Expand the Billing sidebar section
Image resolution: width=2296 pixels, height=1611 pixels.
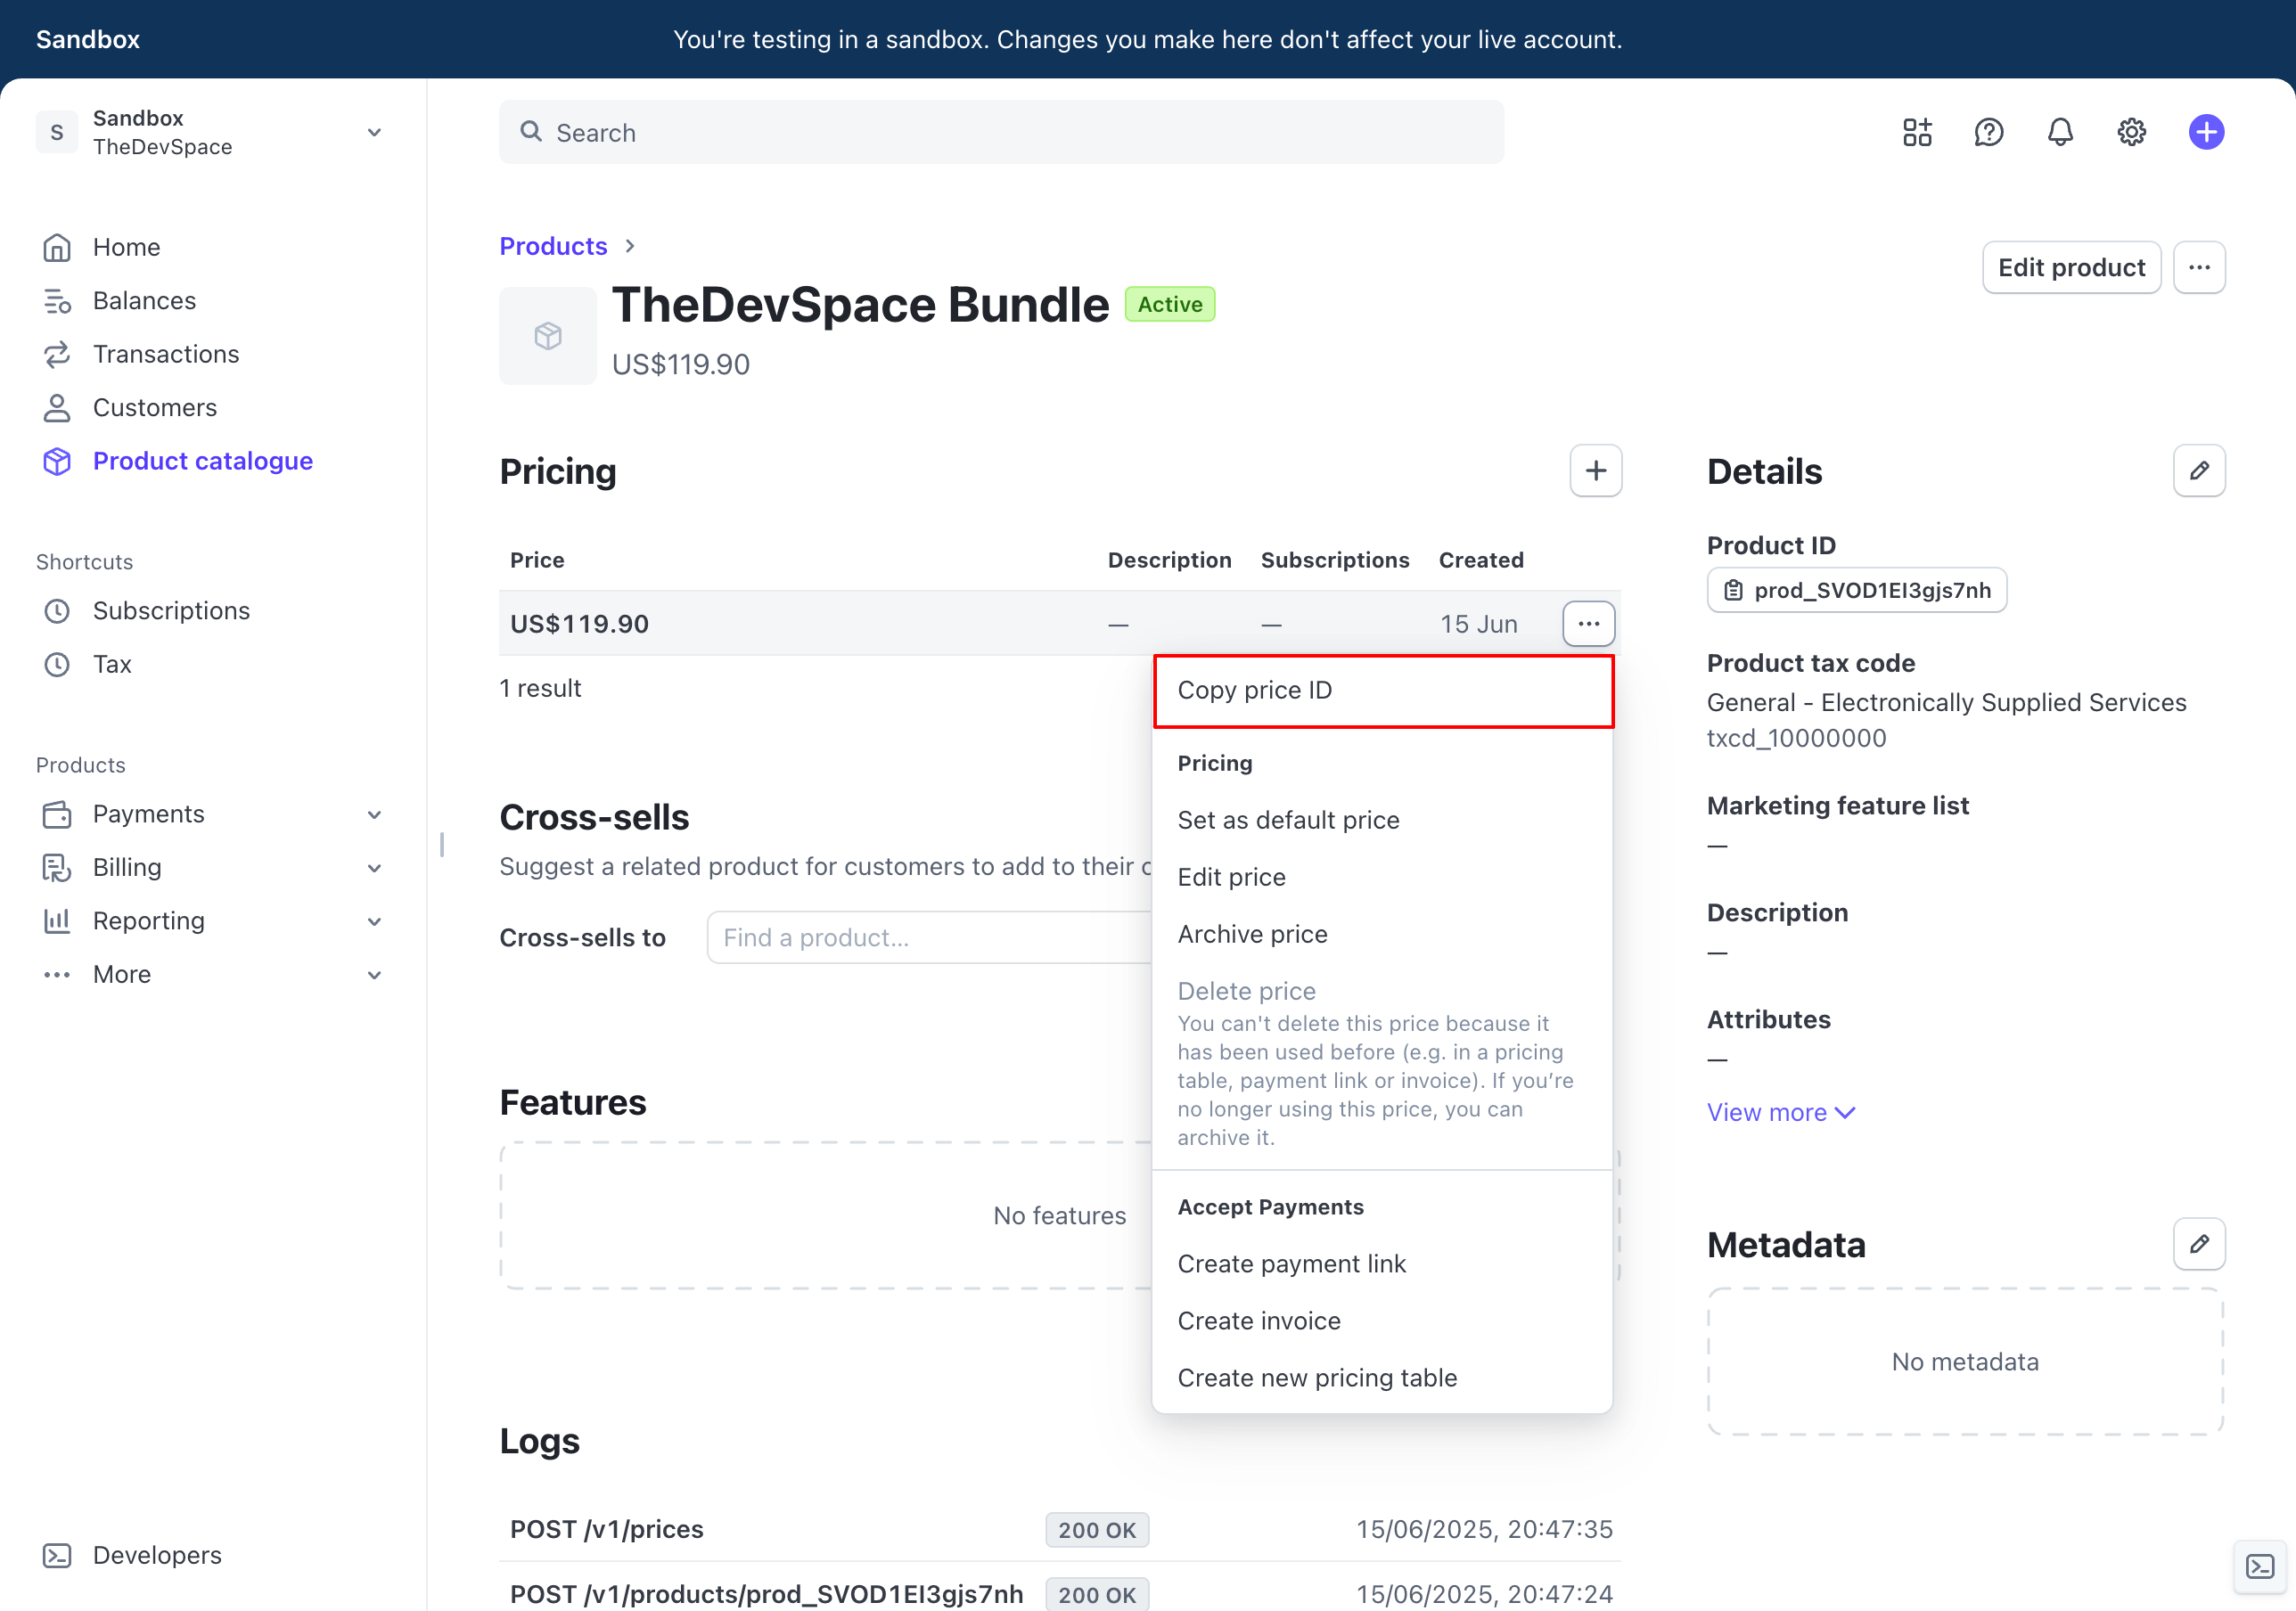212,867
